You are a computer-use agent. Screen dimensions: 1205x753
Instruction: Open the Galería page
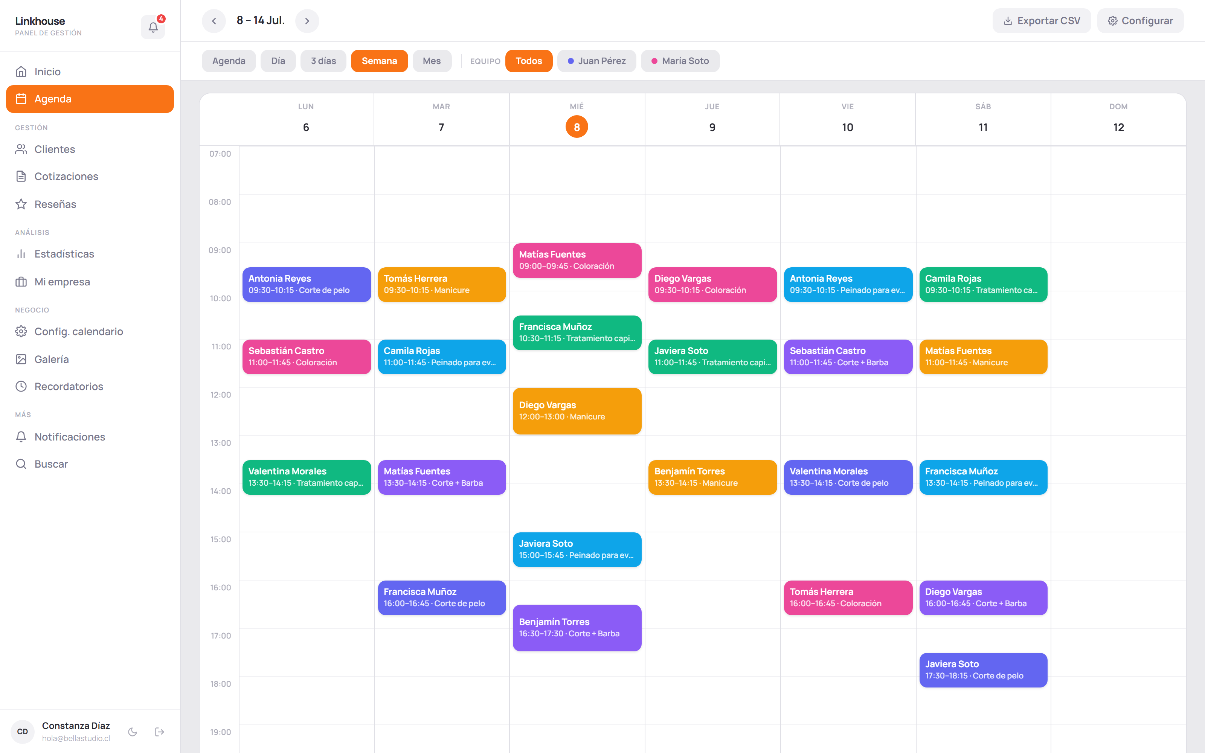point(90,359)
